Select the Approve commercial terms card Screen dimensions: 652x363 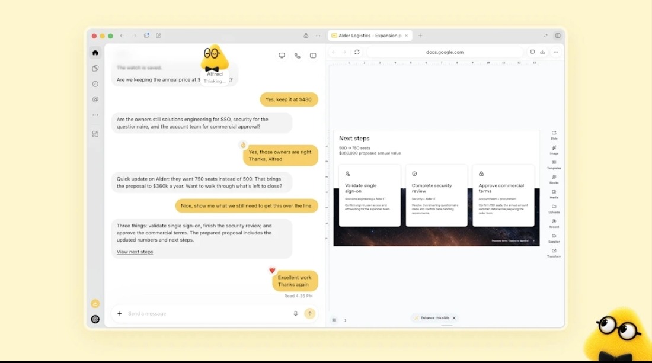tap(503, 195)
